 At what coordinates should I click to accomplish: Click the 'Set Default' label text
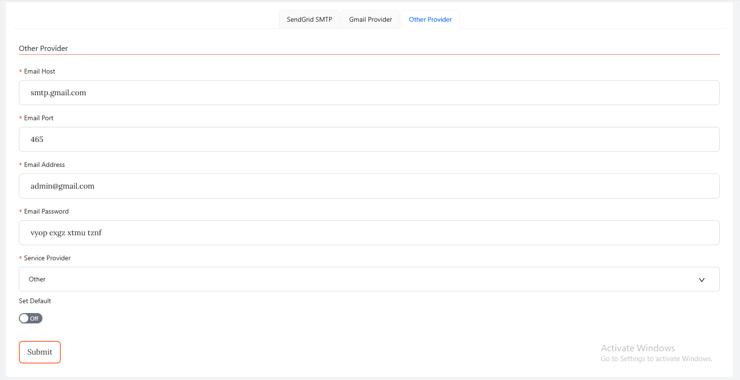point(35,301)
